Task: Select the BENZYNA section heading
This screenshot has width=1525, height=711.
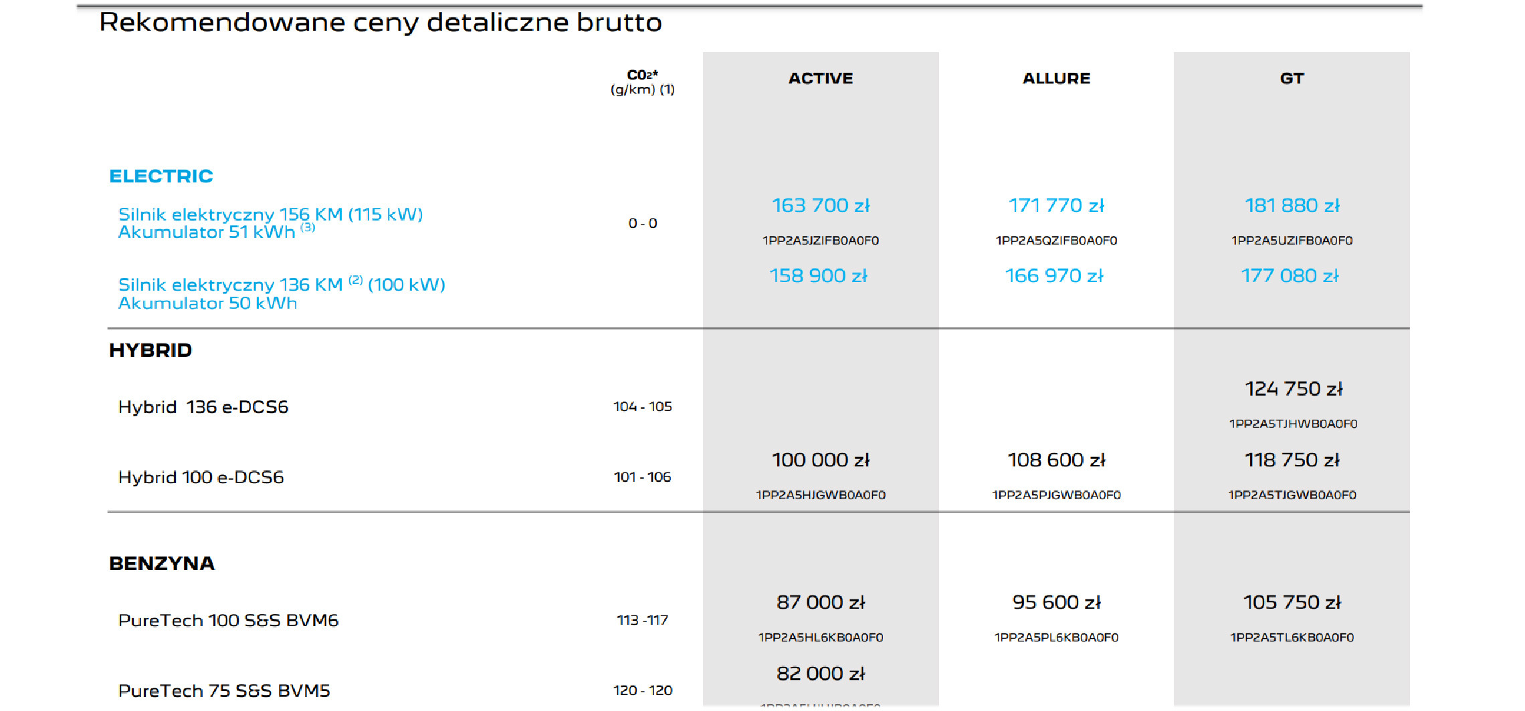Action: coord(162,563)
